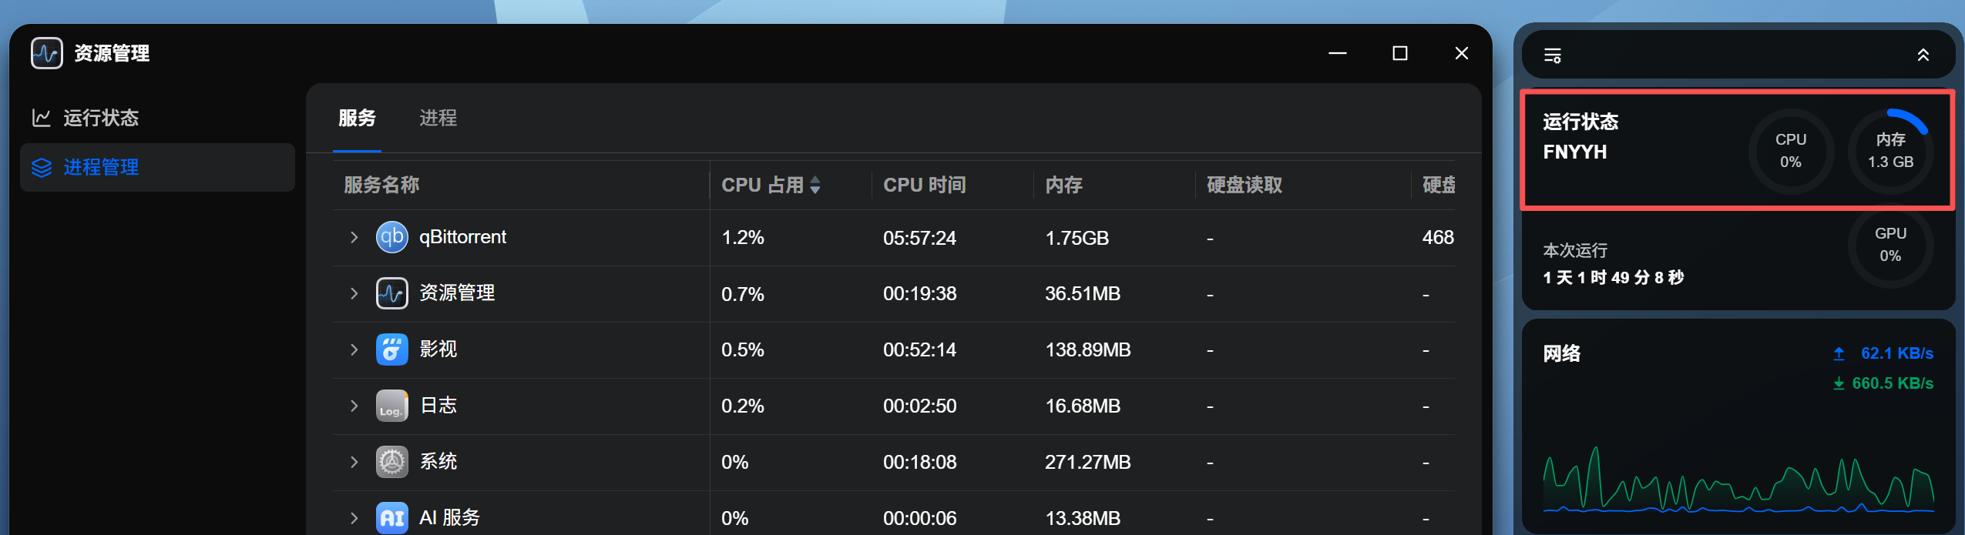The width and height of the screenshot is (1965, 535).
Task: Click the GPU 0% gauge ring
Action: click(x=1890, y=245)
